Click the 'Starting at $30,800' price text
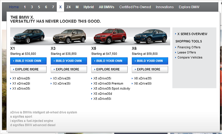This screenshot has width=222, height=134. pyautogui.click(x=23, y=54)
